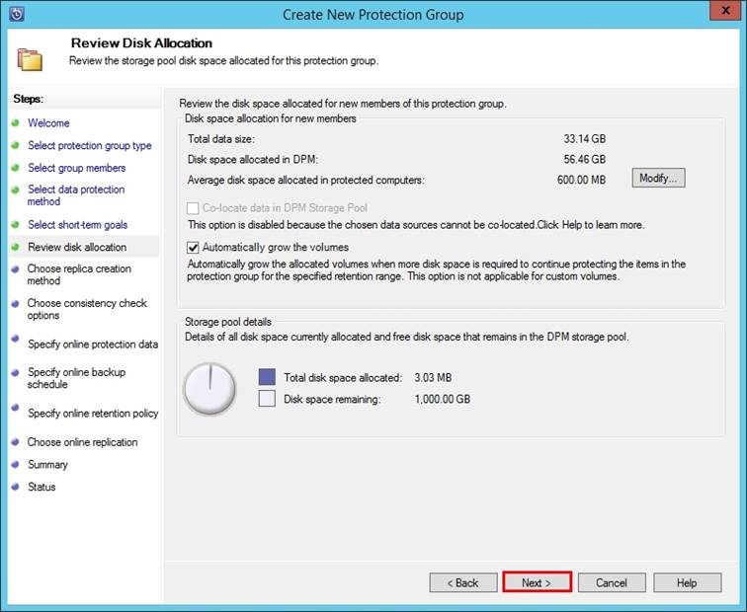The height and width of the screenshot is (612, 747).
Task: Click the green bullet beside Welcome
Action: click(x=15, y=122)
